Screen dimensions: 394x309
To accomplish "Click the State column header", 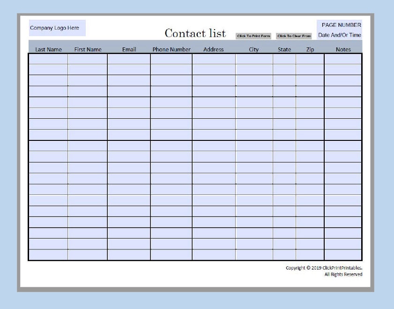I will pos(284,49).
